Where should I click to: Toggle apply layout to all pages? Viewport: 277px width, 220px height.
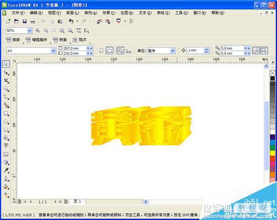click(120, 51)
